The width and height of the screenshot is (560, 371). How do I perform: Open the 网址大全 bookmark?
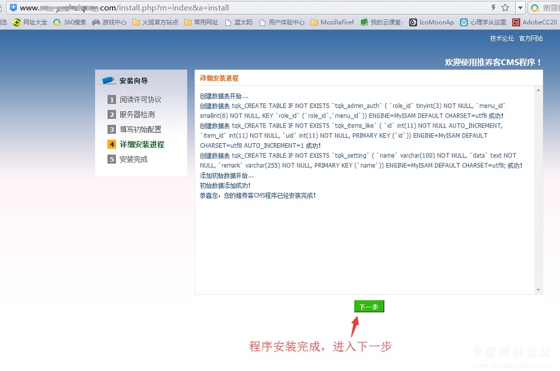(x=31, y=22)
